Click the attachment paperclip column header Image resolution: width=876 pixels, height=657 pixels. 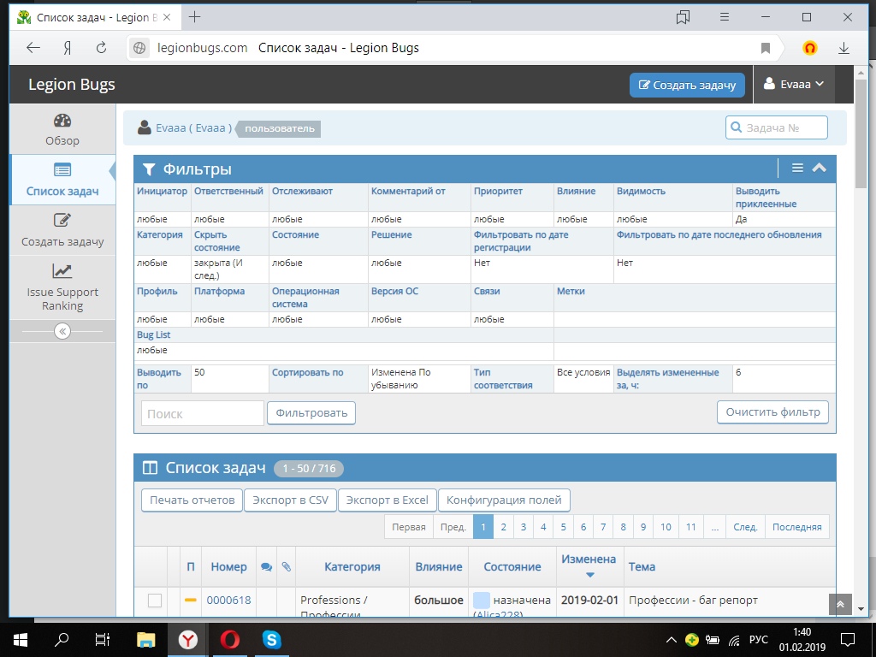tap(286, 567)
